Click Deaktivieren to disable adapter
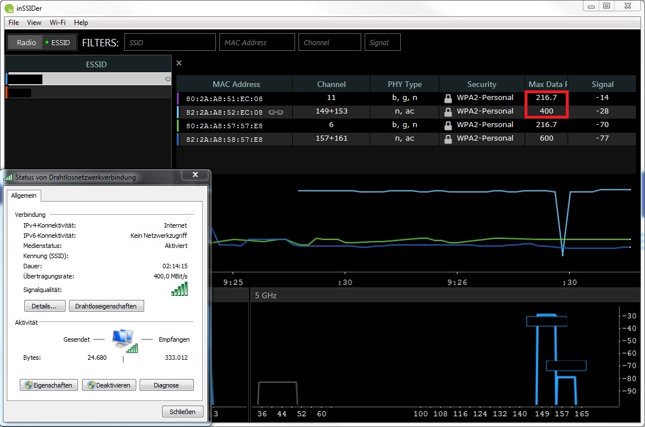Viewport: 645px width, 427px height. [109, 385]
